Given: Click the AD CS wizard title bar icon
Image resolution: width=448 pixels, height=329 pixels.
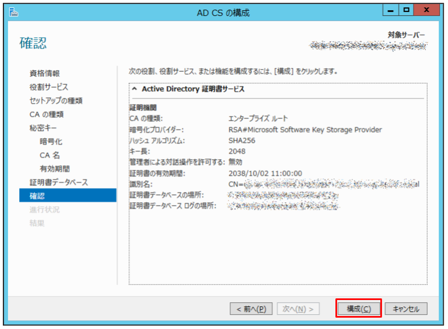Looking at the screenshot, I should pyautogui.click(x=14, y=13).
